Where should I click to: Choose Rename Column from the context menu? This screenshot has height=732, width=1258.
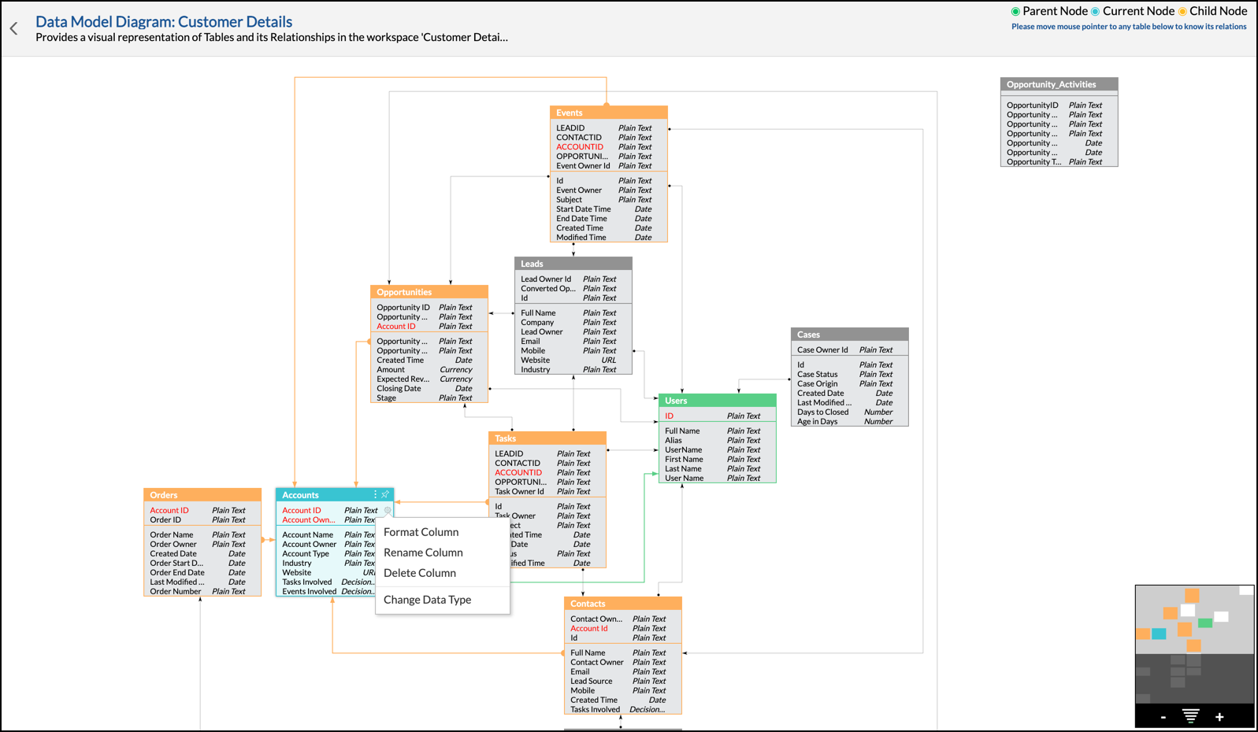pos(423,553)
